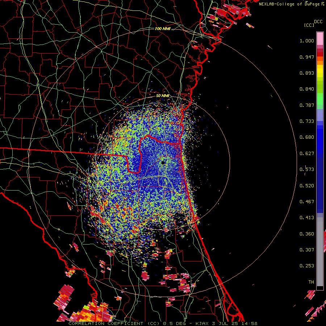Click the 0.520 color scale value

[307, 186]
